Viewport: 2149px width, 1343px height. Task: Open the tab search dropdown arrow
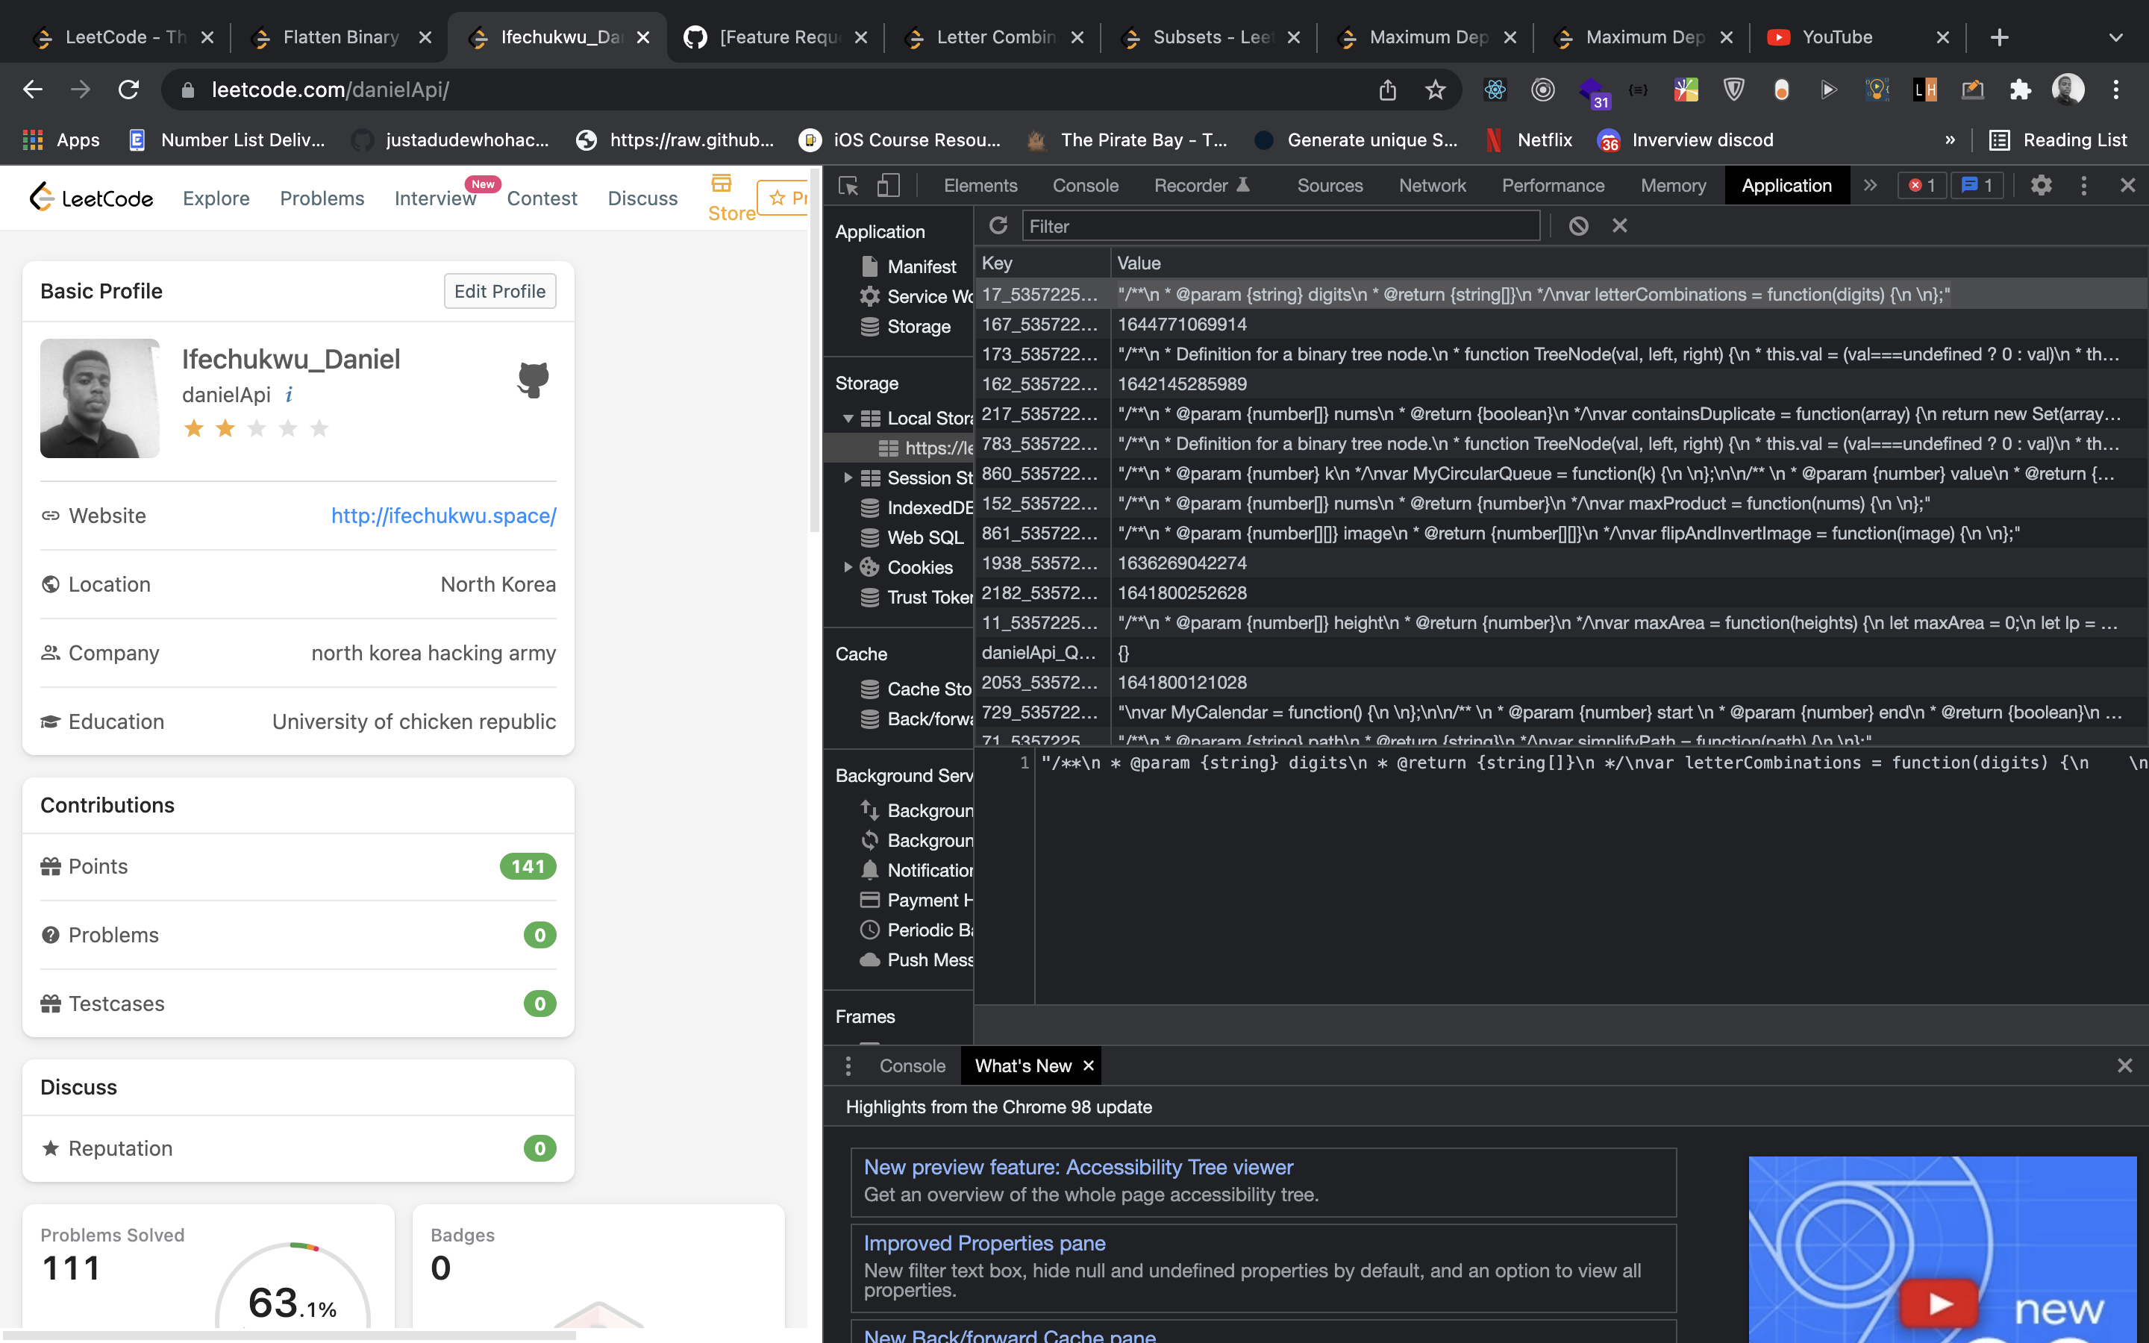click(2116, 37)
